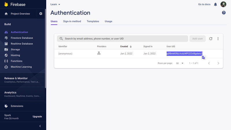
Task: Click the anonymous provider person icon
Action: 99,53
